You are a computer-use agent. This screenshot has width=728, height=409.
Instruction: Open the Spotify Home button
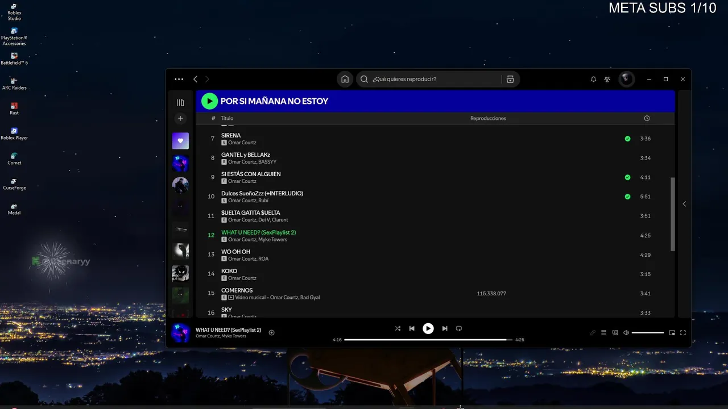pyautogui.click(x=345, y=80)
